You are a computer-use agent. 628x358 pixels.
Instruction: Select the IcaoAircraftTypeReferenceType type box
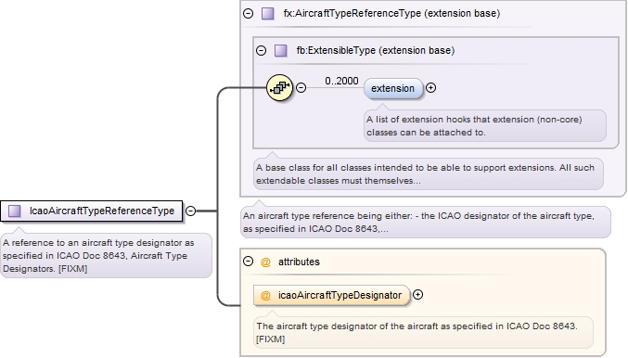point(91,211)
